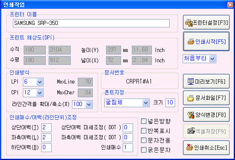Click the 상단여백(T) input field
The width and height of the screenshot is (235, 160).
point(46,128)
